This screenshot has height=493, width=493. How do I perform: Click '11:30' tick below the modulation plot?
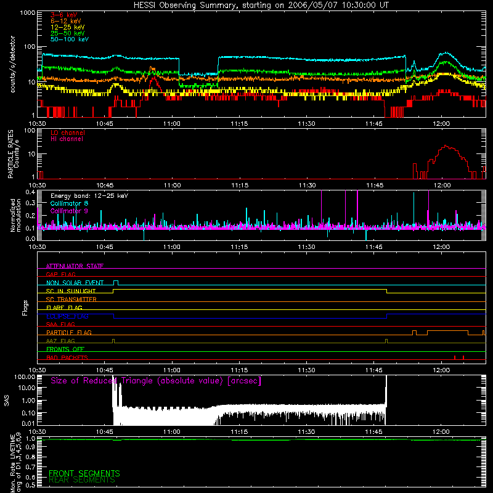[x=306, y=247]
